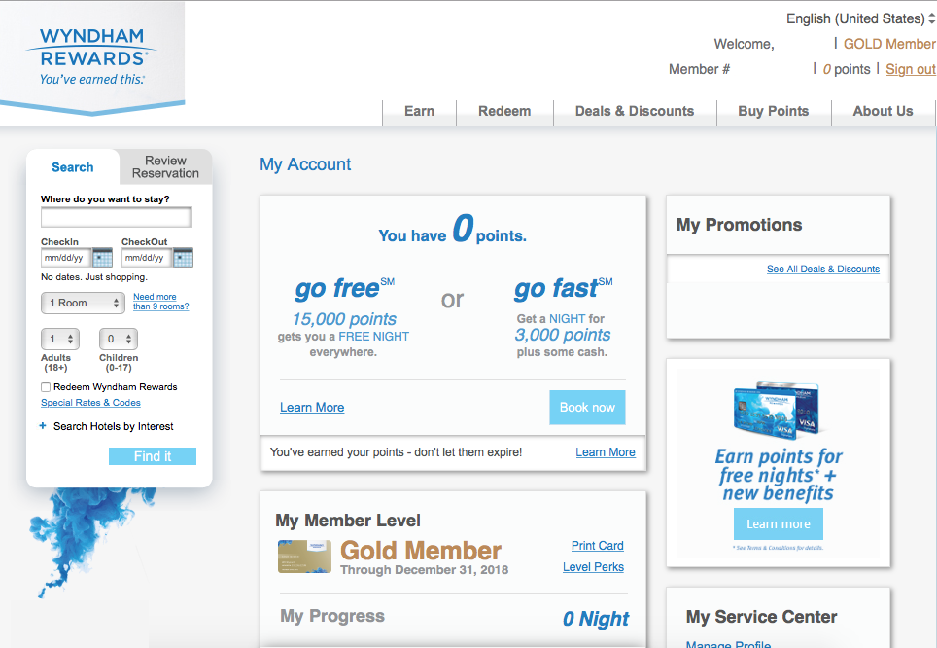937x648 pixels.
Task: Open the English (United States) language selector
Action: pyautogui.click(x=860, y=18)
